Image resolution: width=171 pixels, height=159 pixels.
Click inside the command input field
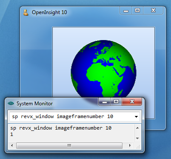pyautogui.click(x=71, y=117)
